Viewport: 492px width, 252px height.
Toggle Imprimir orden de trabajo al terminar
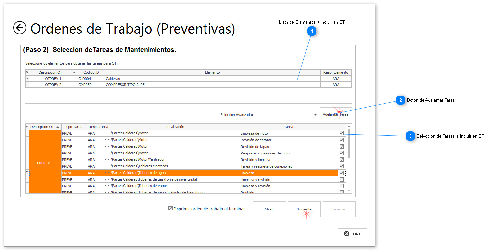tap(170, 209)
